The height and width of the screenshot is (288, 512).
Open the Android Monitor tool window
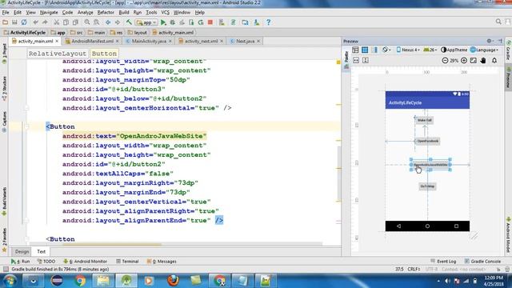click(x=86, y=262)
